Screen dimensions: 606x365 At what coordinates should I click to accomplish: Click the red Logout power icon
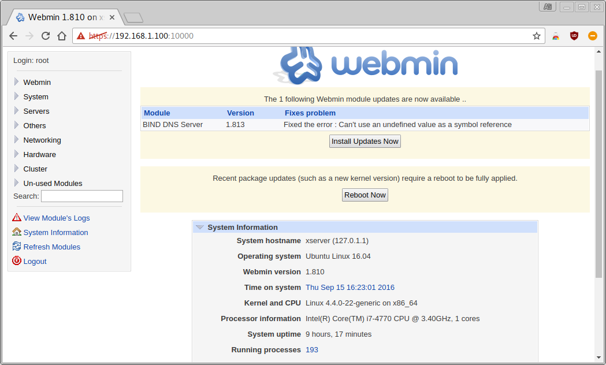coord(17,260)
